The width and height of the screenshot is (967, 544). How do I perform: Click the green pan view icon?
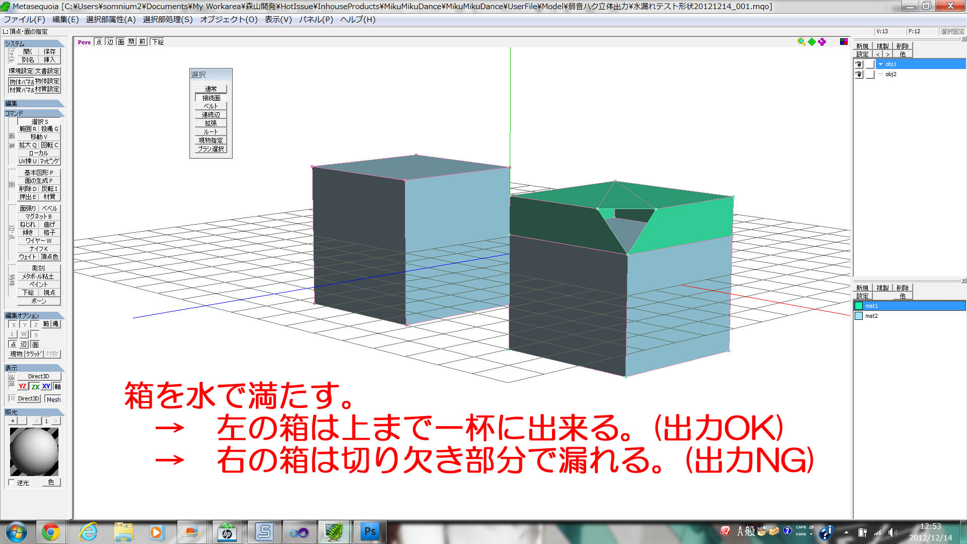click(812, 42)
